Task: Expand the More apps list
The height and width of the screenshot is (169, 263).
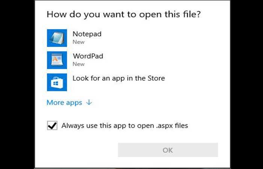Action: click(64, 103)
